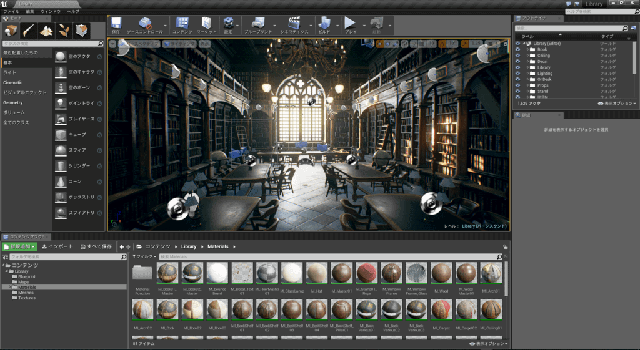Open the Edit (編集) menu
Screen dimensions: 640x350
point(30,11)
